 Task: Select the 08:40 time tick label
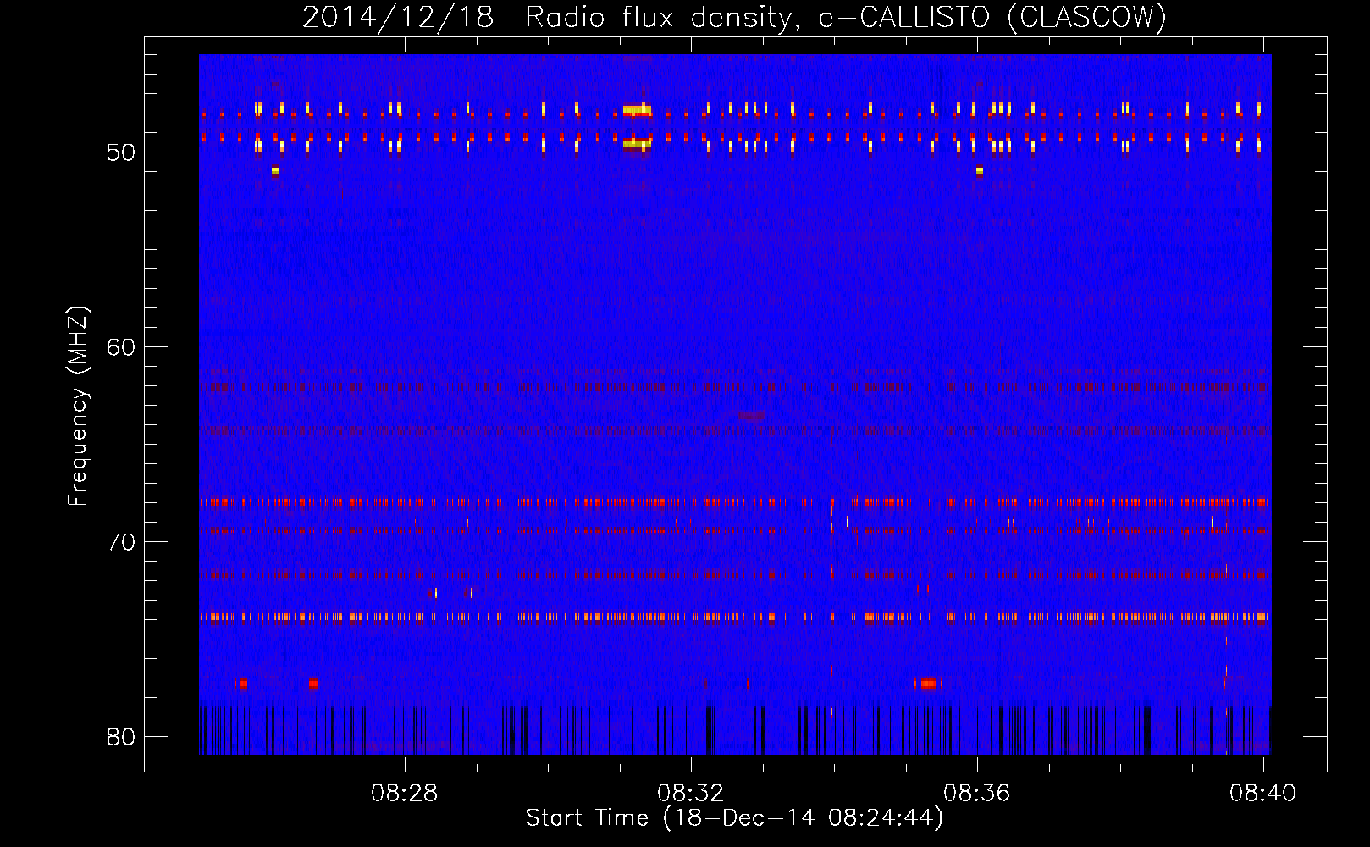[1263, 793]
